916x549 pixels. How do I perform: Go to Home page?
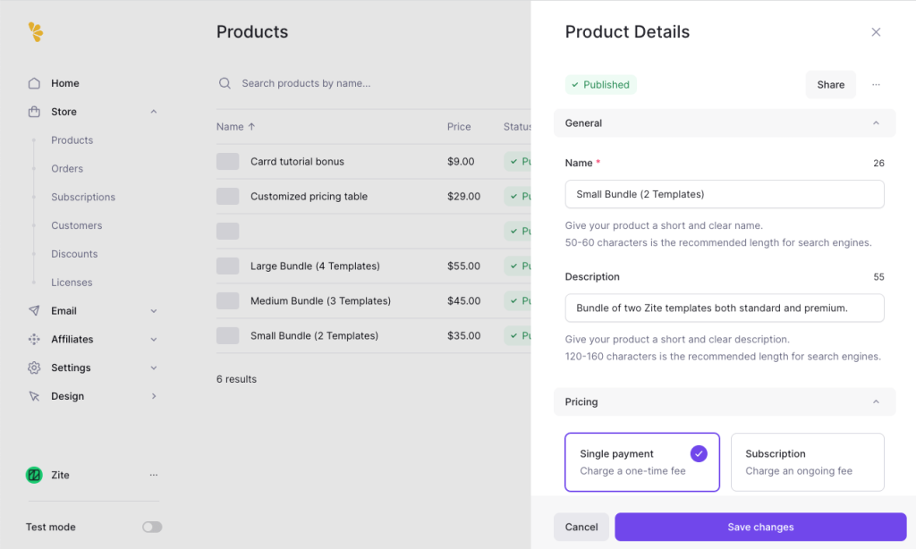pyautogui.click(x=64, y=83)
